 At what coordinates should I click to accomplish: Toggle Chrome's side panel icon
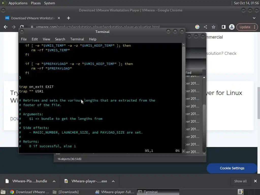coord(223,27)
